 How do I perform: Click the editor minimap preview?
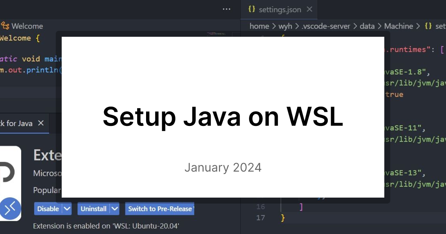pos(212,34)
